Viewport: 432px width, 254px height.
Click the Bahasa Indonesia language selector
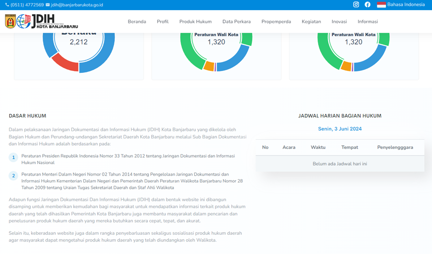pyautogui.click(x=406, y=5)
